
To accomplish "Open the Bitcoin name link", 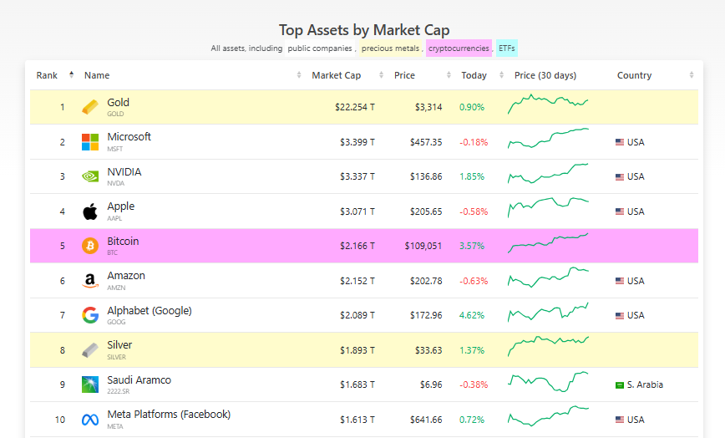I will 123,241.
